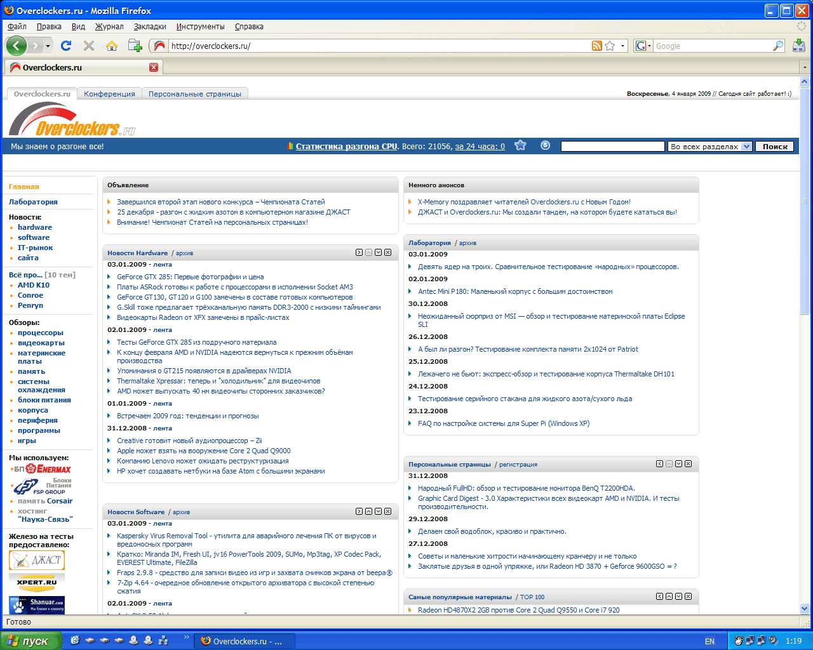The height and width of the screenshot is (650, 813).
Task: Open a new tab via folder-plus icon
Action: pyautogui.click(x=135, y=45)
